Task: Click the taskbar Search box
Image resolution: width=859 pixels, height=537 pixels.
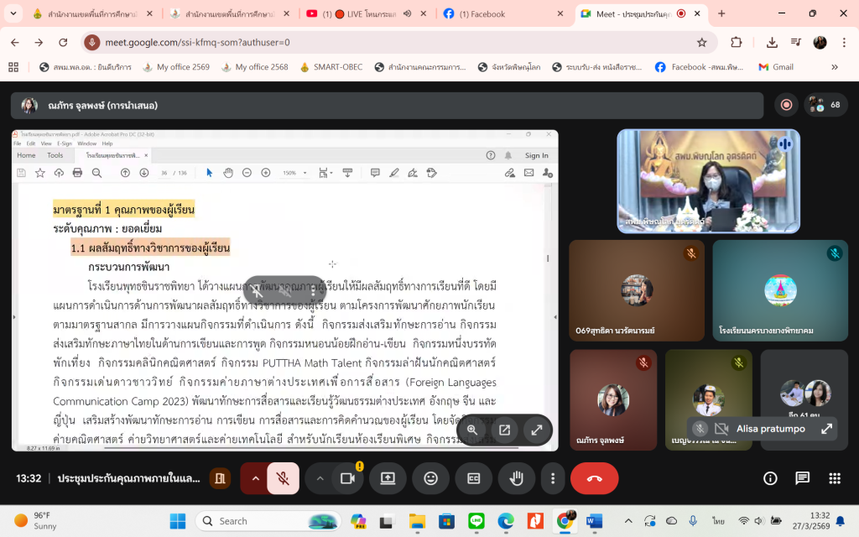Action: coord(268,521)
